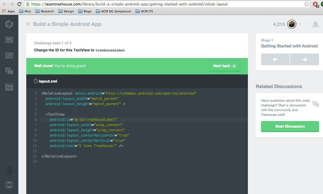The image size is (323, 194).
Task: Click the discussion bubbles icon in Related Discussions
Action: click(316, 104)
